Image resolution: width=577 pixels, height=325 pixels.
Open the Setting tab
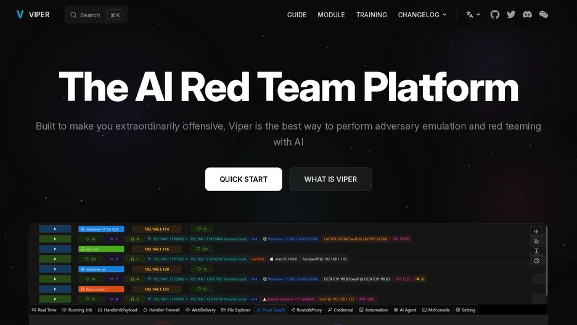465,310
